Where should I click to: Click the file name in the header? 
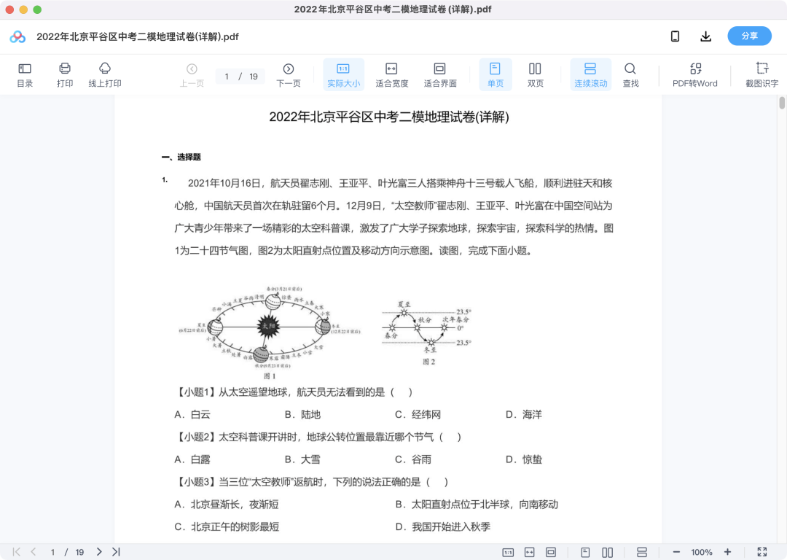pos(138,36)
